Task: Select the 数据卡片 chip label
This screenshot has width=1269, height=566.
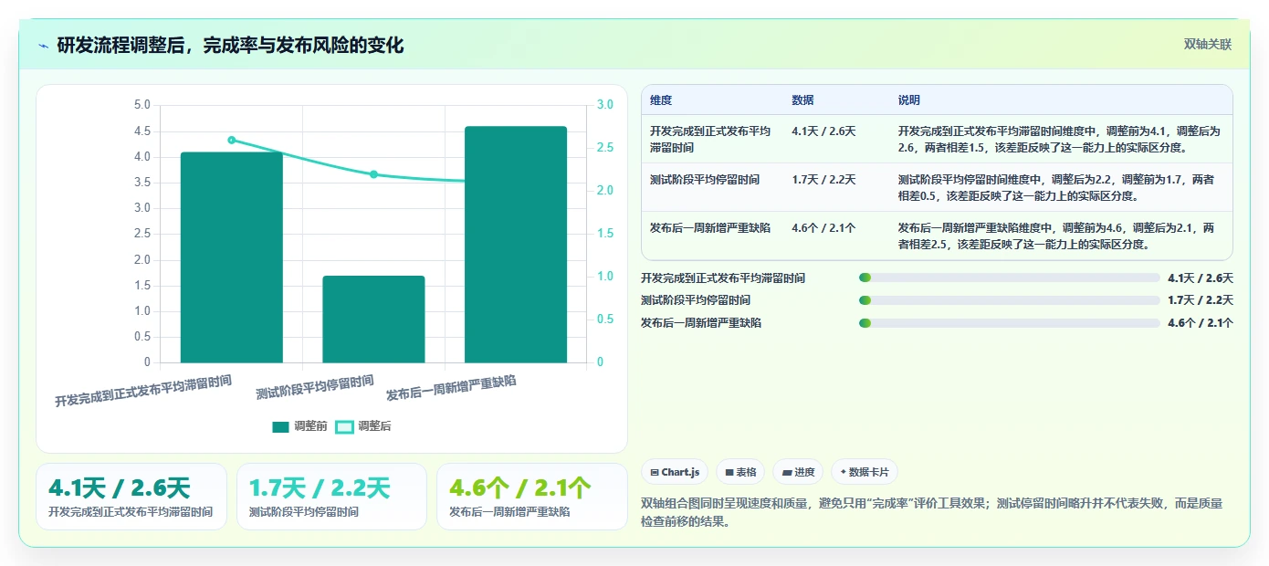Action: [869, 472]
